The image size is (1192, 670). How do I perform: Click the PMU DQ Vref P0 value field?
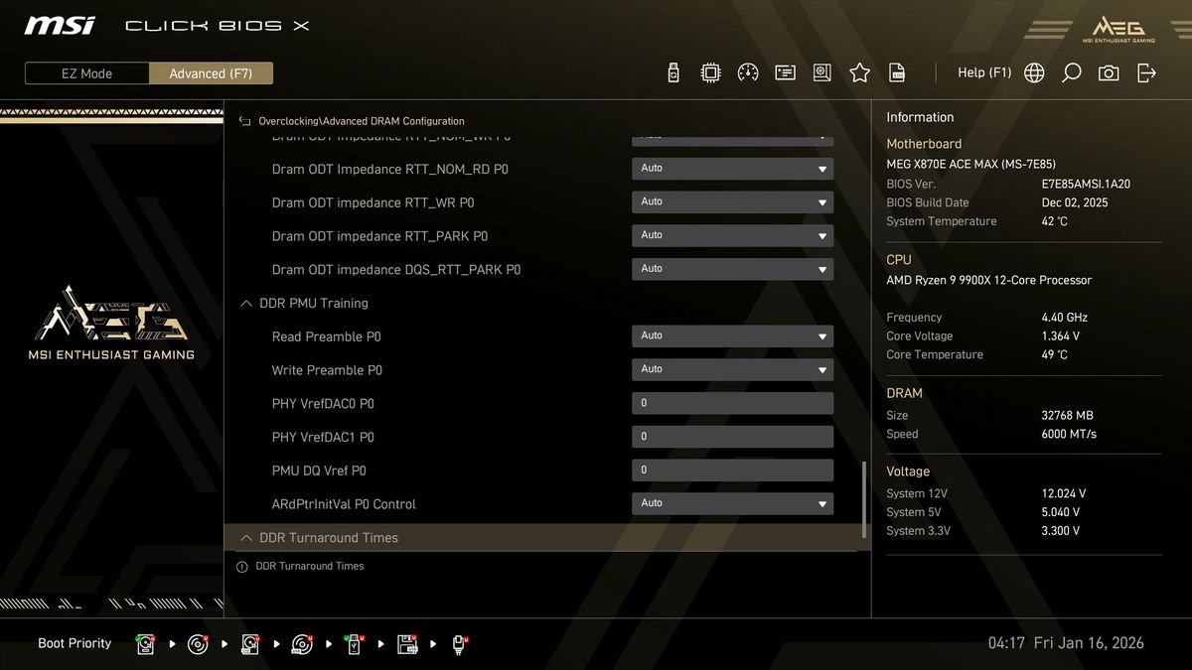[x=732, y=470]
